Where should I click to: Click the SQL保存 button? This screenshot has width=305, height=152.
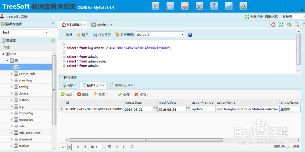pyautogui.click(x=102, y=35)
